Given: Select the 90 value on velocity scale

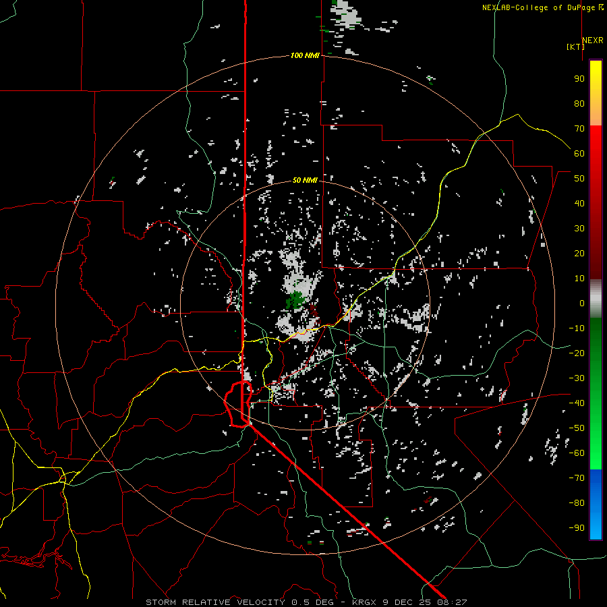Looking at the screenshot, I should pyautogui.click(x=579, y=79).
